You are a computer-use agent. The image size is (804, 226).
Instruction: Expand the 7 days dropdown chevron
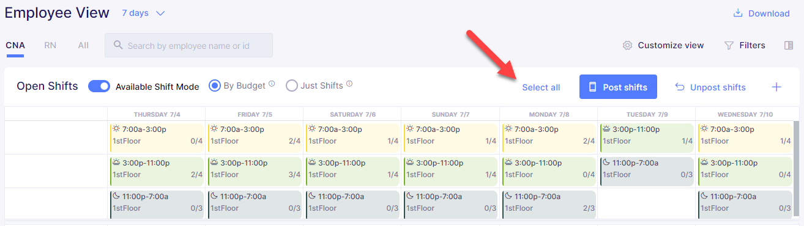pyautogui.click(x=160, y=13)
